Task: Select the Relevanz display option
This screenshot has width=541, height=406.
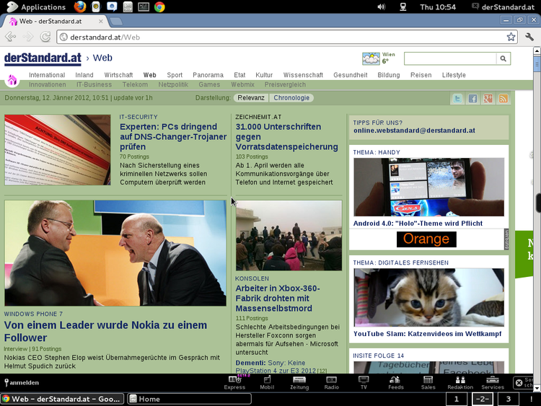Action: [251, 98]
